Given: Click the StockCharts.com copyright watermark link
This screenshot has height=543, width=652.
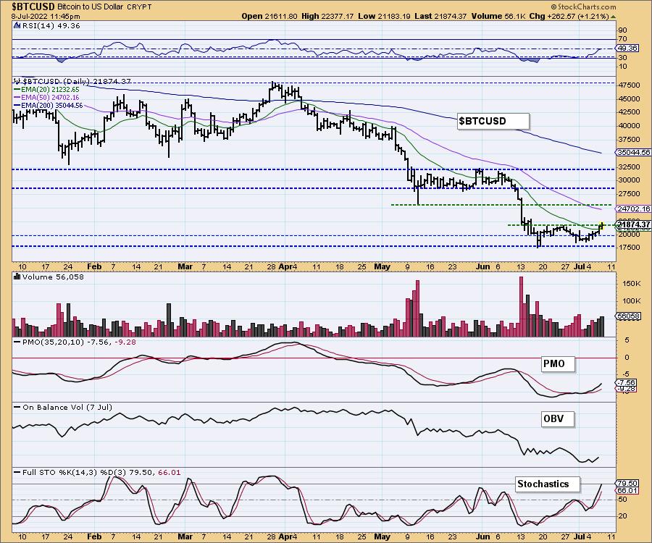Looking at the screenshot, I should [x=583, y=7].
